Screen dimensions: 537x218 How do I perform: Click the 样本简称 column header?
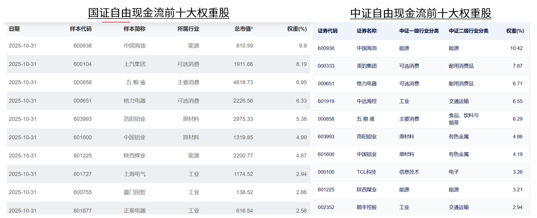pos(134,29)
